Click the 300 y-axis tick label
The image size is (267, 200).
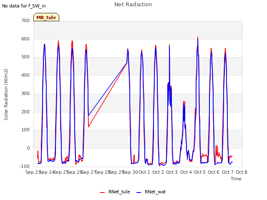(x=25, y=93)
